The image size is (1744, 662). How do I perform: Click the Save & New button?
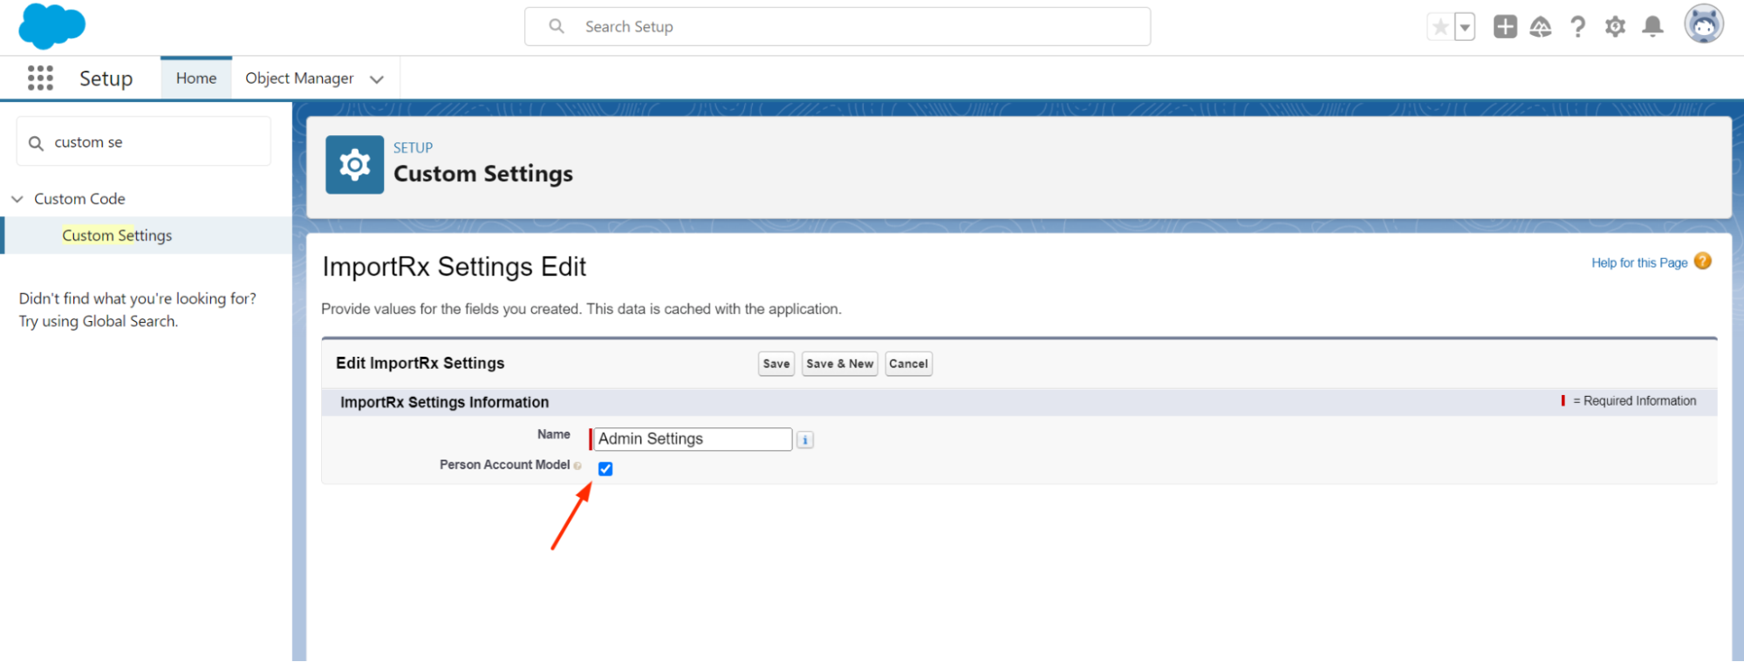click(839, 364)
